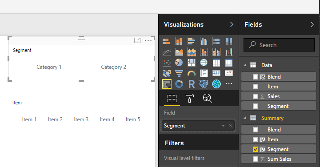
Task: Open More options on Segment slicer
Action: [148, 40]
